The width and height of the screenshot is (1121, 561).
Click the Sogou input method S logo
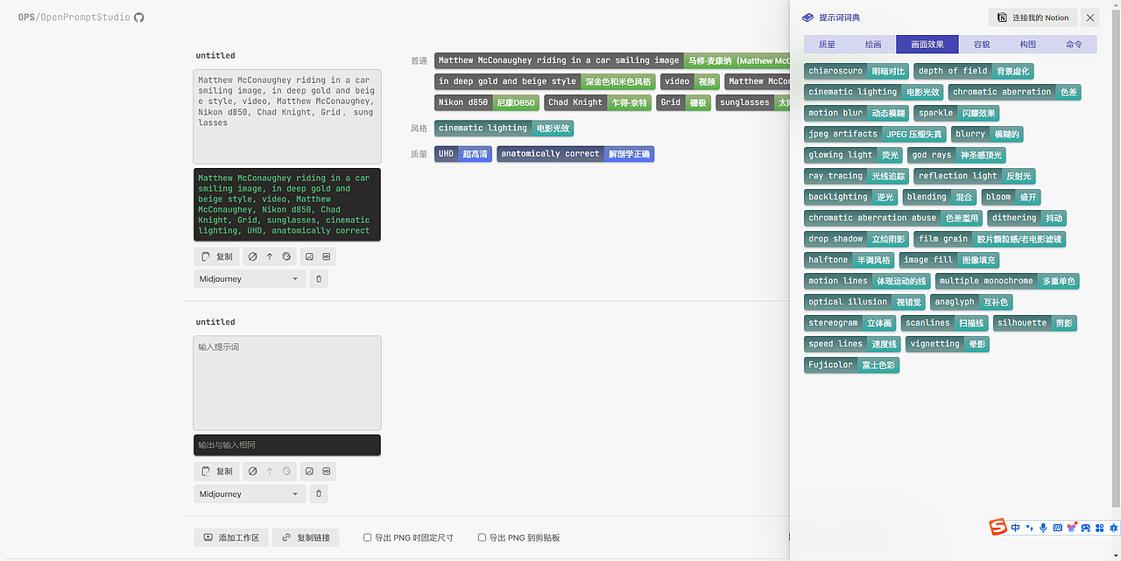998,527
